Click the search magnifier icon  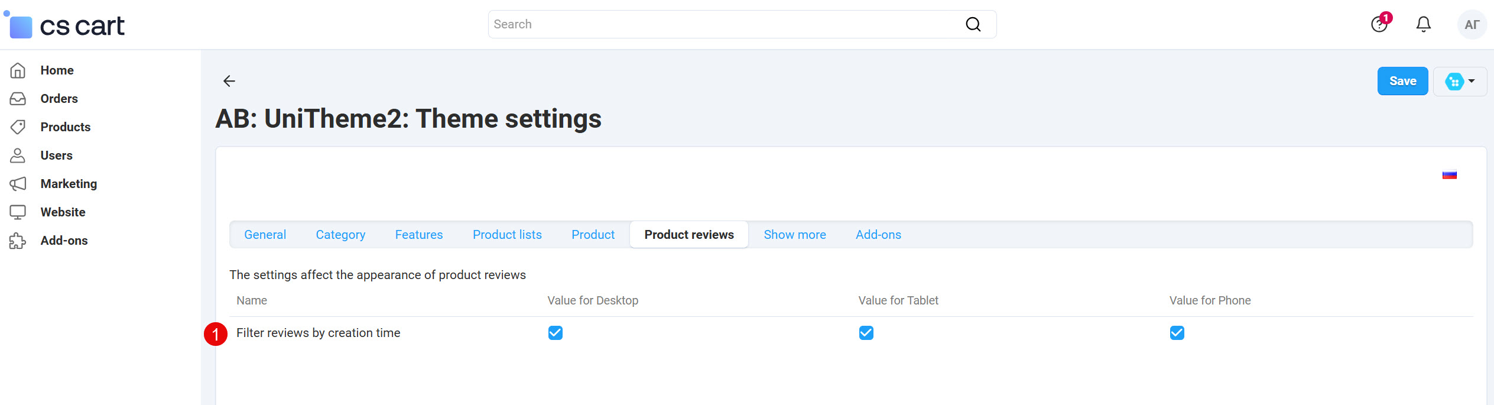click(x=973, y=24)
